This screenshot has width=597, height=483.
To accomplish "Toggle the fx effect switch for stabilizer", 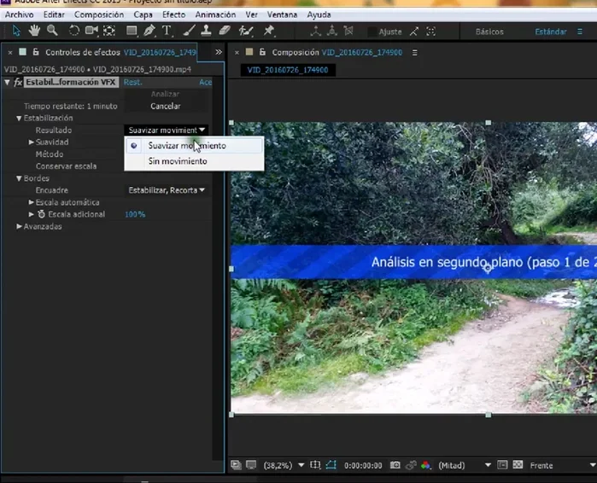I will 18,83.
